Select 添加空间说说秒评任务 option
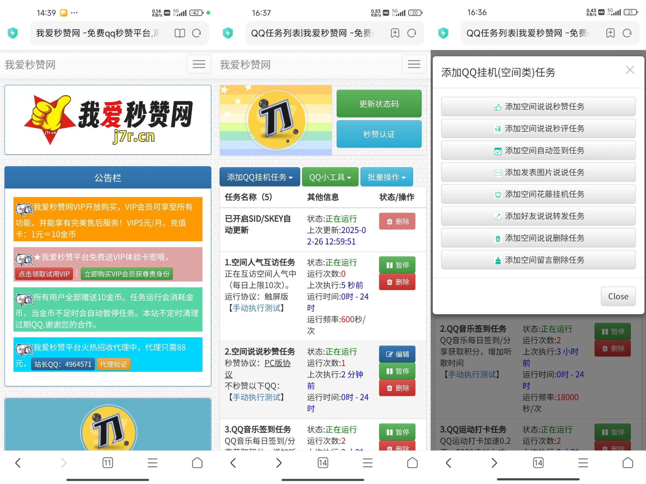Viewport: 646px width, 484px height. [538, 128]
